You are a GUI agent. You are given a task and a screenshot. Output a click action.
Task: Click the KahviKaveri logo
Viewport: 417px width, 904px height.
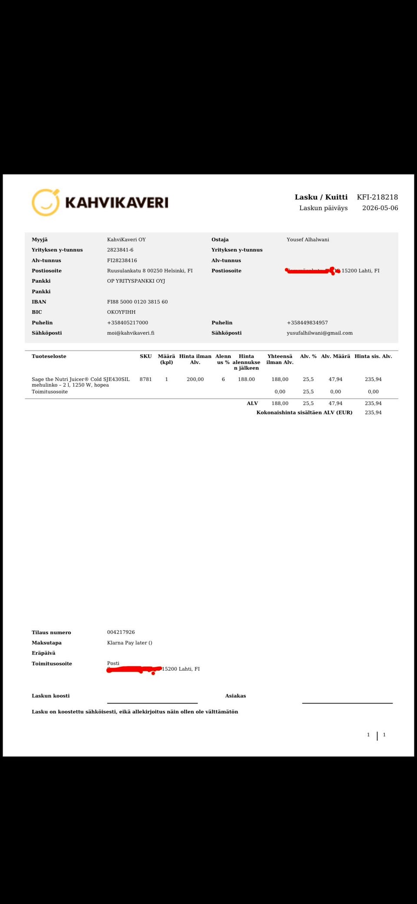100,202
